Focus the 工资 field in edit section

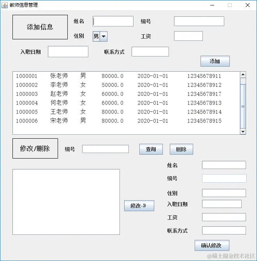click(x=224, y=217)
